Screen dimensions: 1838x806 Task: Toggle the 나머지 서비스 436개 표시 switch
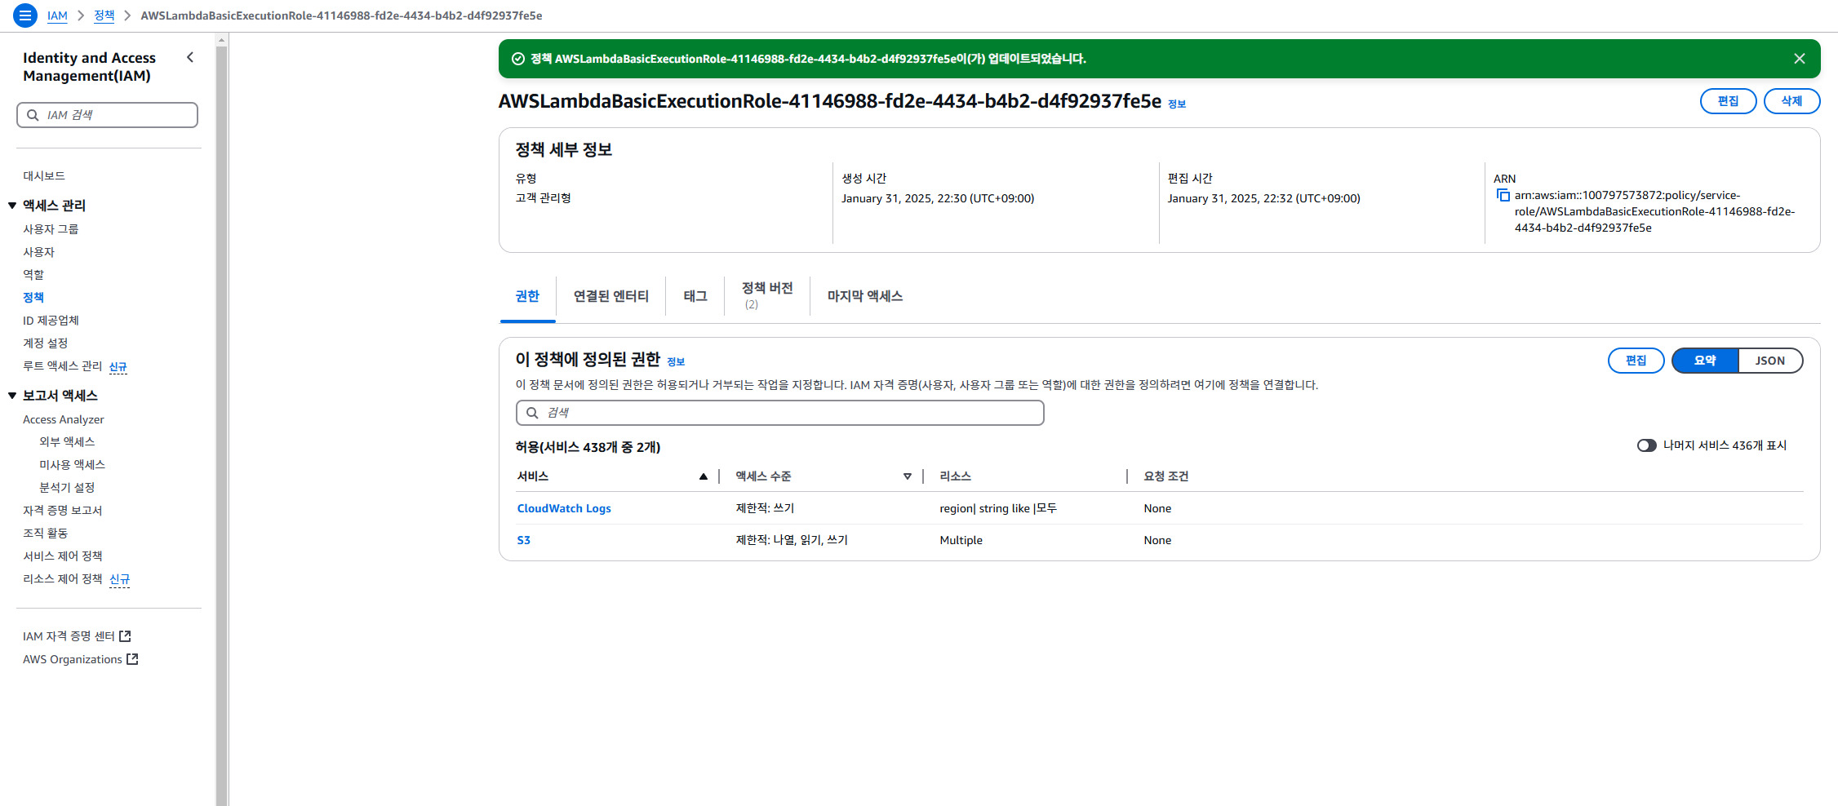[1646, 445]
